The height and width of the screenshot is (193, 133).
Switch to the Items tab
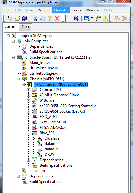[10, 26]
